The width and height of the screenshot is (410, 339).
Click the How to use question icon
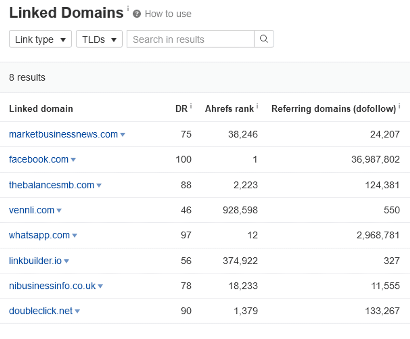coord(137,14)
